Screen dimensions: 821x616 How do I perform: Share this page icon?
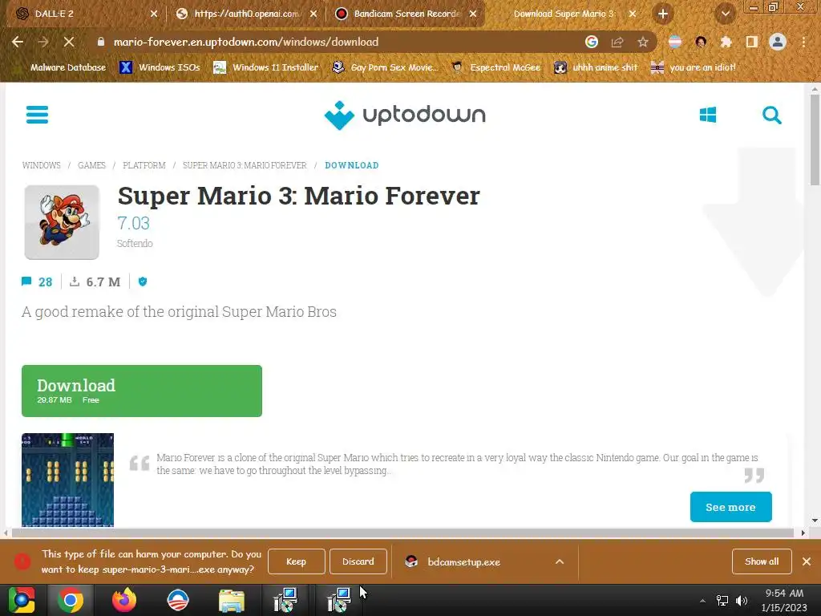pos(617,42)
